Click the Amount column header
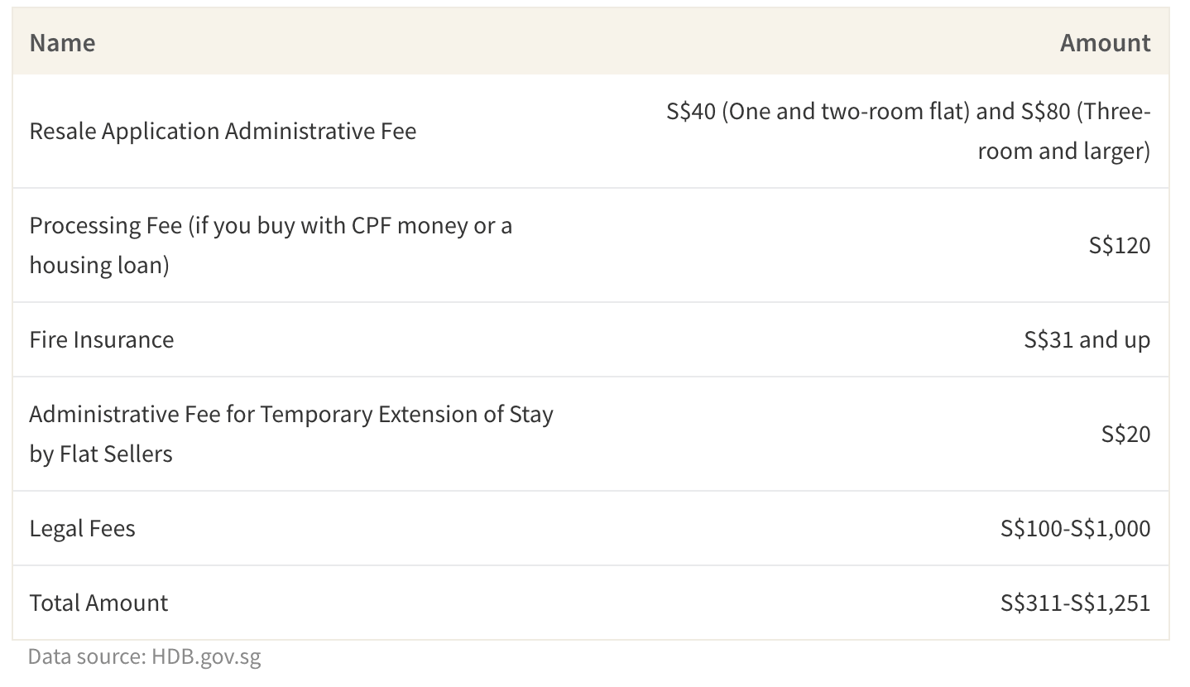 pyautogui.click(x=1105, y=43)
